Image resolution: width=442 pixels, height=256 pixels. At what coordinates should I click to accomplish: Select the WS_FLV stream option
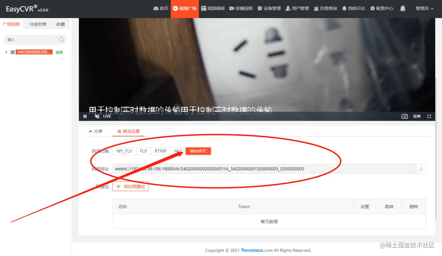coord(124,151)
